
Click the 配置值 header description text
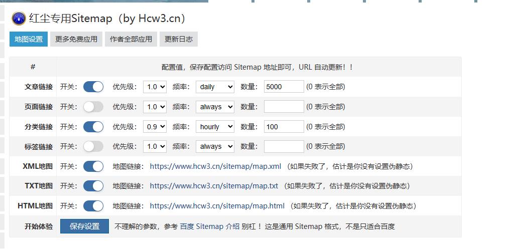[257, 67]
